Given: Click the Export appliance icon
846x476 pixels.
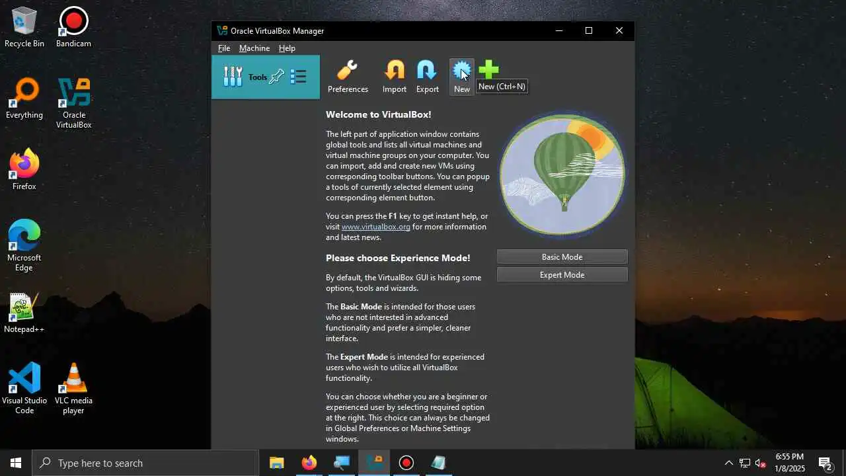Looking at the screenshot, I should coord(427,77).
